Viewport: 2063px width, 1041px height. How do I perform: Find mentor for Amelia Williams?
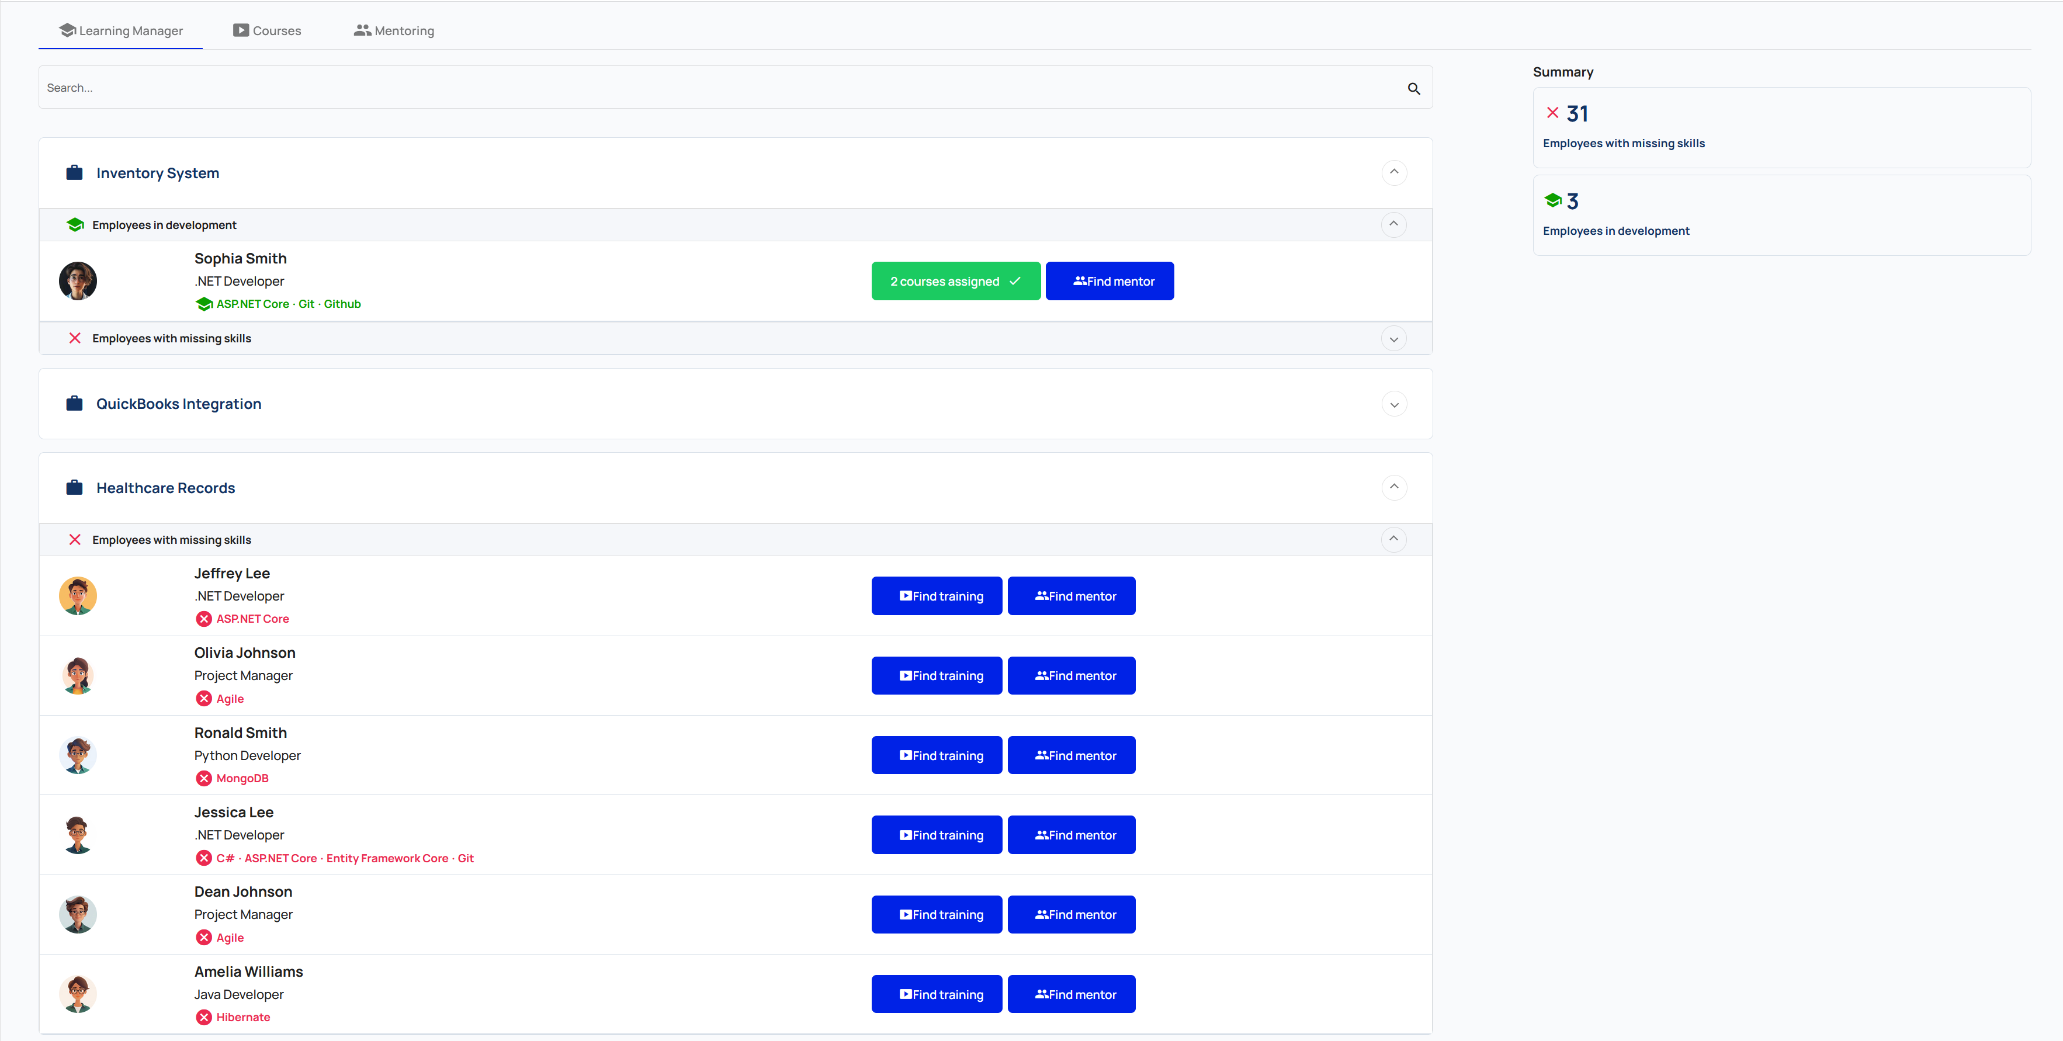pyautogui.click(x=1071, y=994)
